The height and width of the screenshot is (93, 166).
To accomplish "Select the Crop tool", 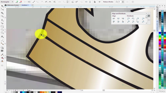I will [x=2, y=13].
